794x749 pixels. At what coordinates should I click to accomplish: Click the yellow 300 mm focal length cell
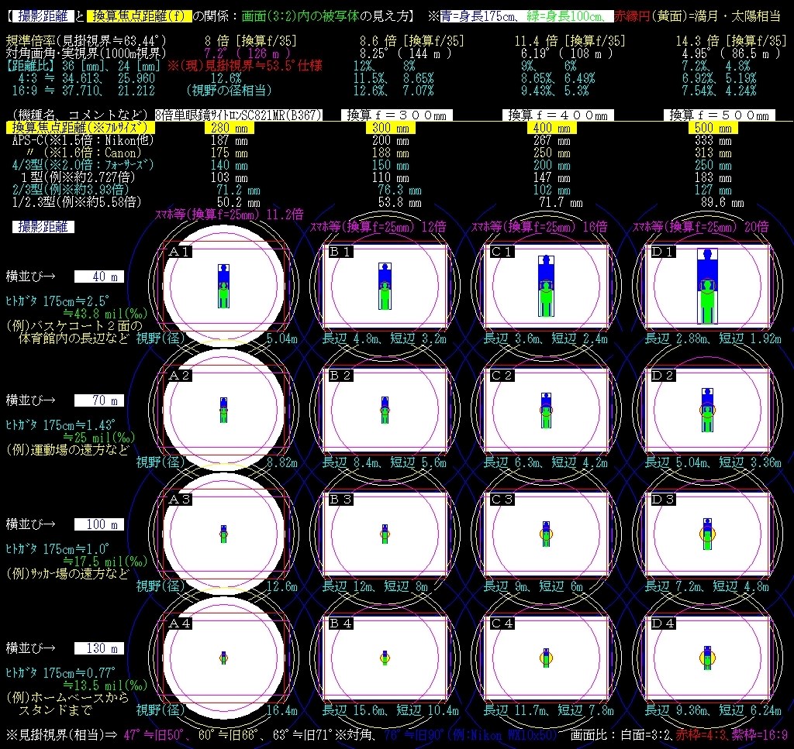click(391, 128)
